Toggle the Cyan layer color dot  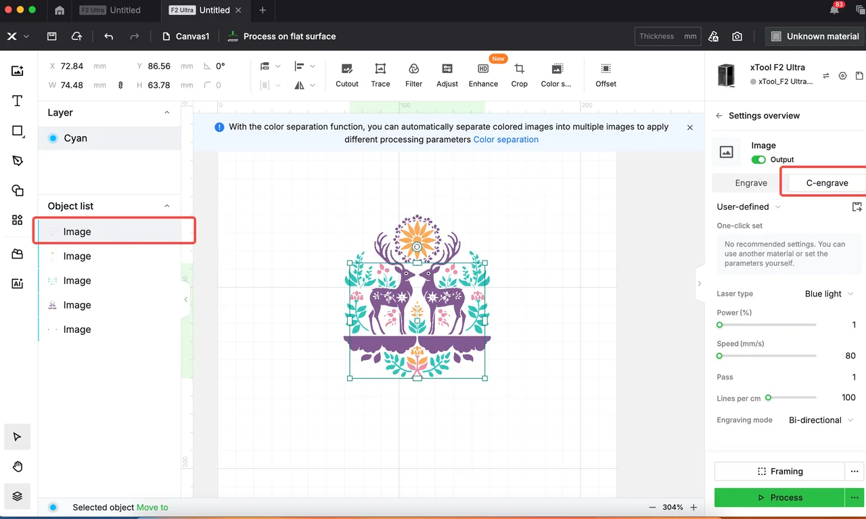pos(53,138)
